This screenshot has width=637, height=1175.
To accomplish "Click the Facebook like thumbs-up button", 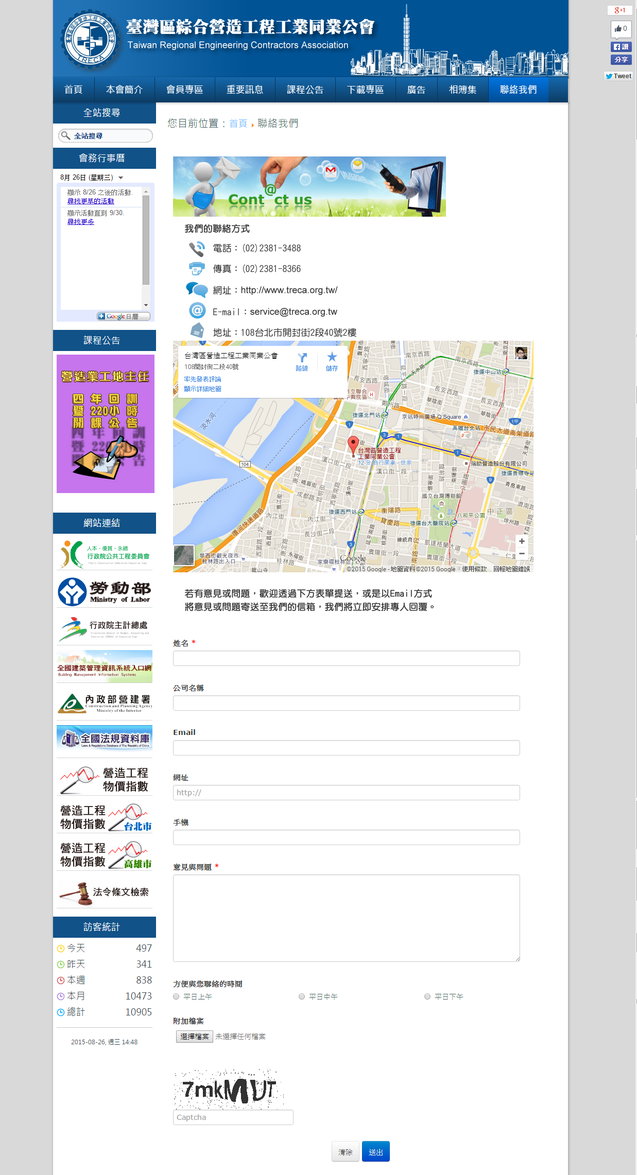I will pyautogui.click(x=621, y=29).
